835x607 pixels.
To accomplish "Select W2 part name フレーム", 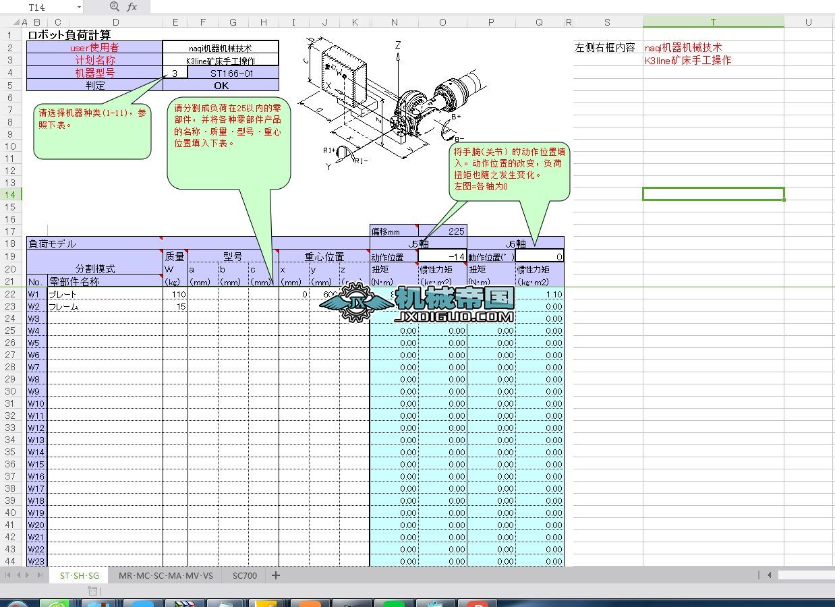I will pyautogui.click(x=105, y=306).
